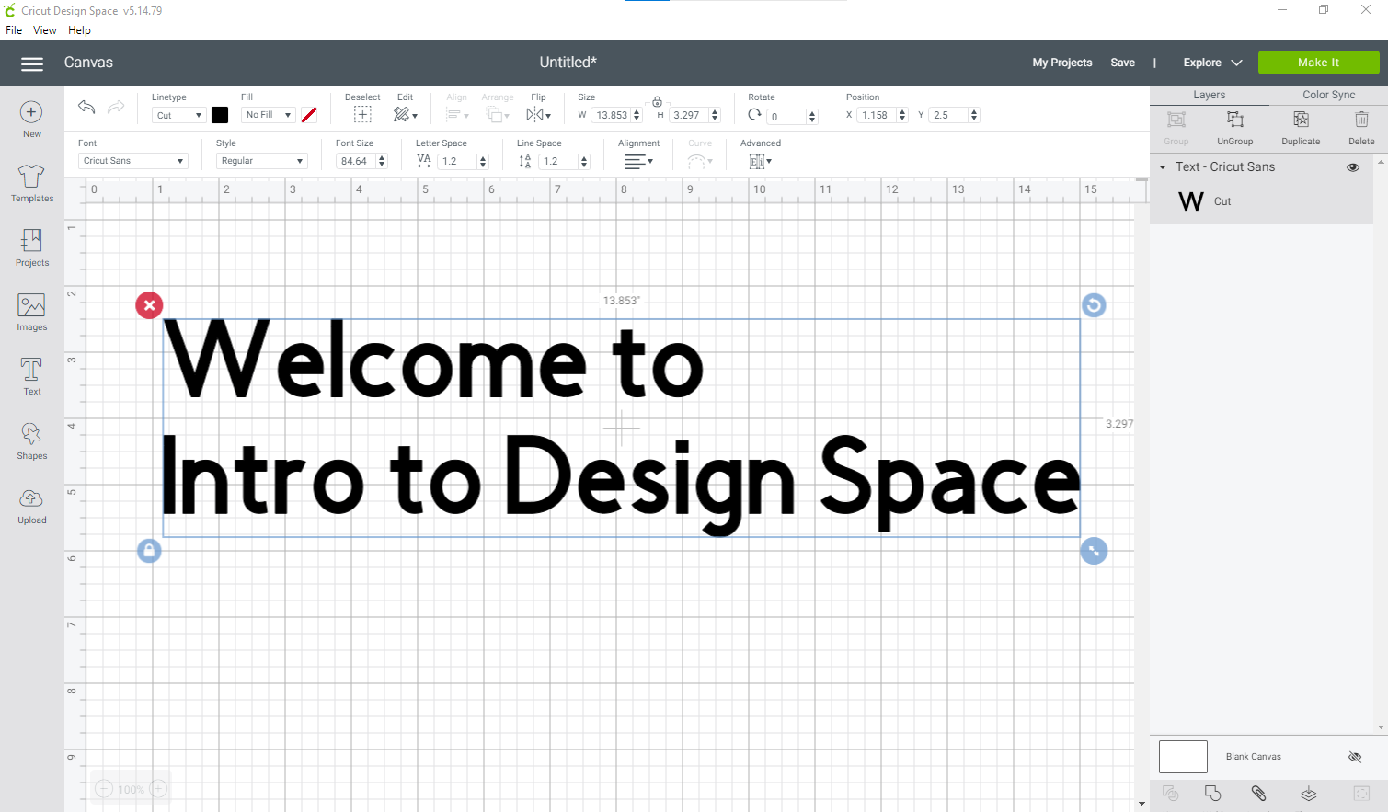This screenshot has height=812, width=1388.
Task: Click the green Make It button
Action: tap(1317, 63)
